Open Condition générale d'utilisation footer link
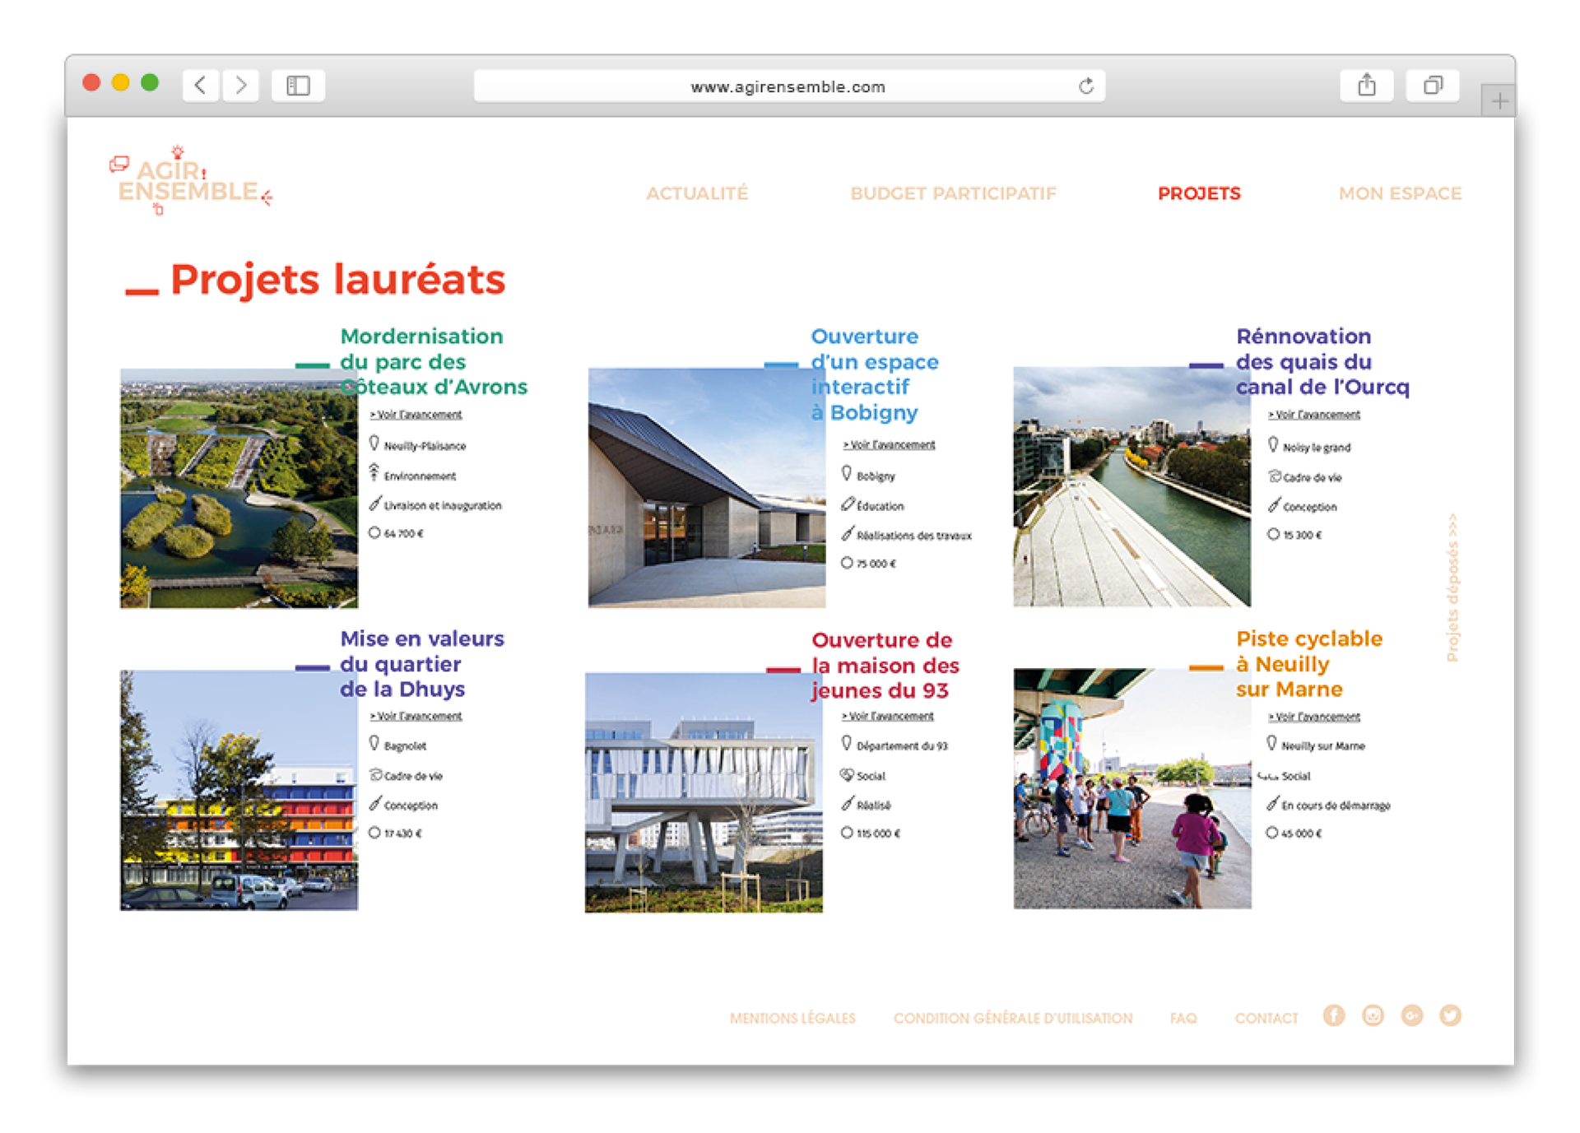This screenshot has width=1580, height=1133. 1013,1018
